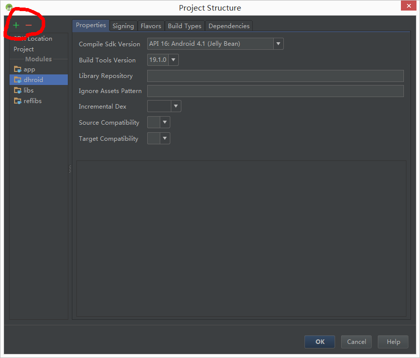Switch to the Signing tab
Screen dimensions: 420x358
click(x=123, y=26)
